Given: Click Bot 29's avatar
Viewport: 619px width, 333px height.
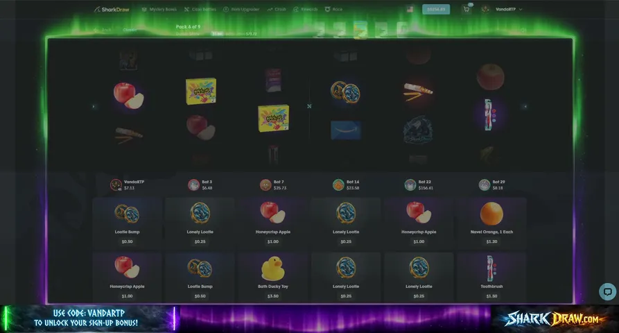Looking at the screenshot, I should [x=485, y=185].
